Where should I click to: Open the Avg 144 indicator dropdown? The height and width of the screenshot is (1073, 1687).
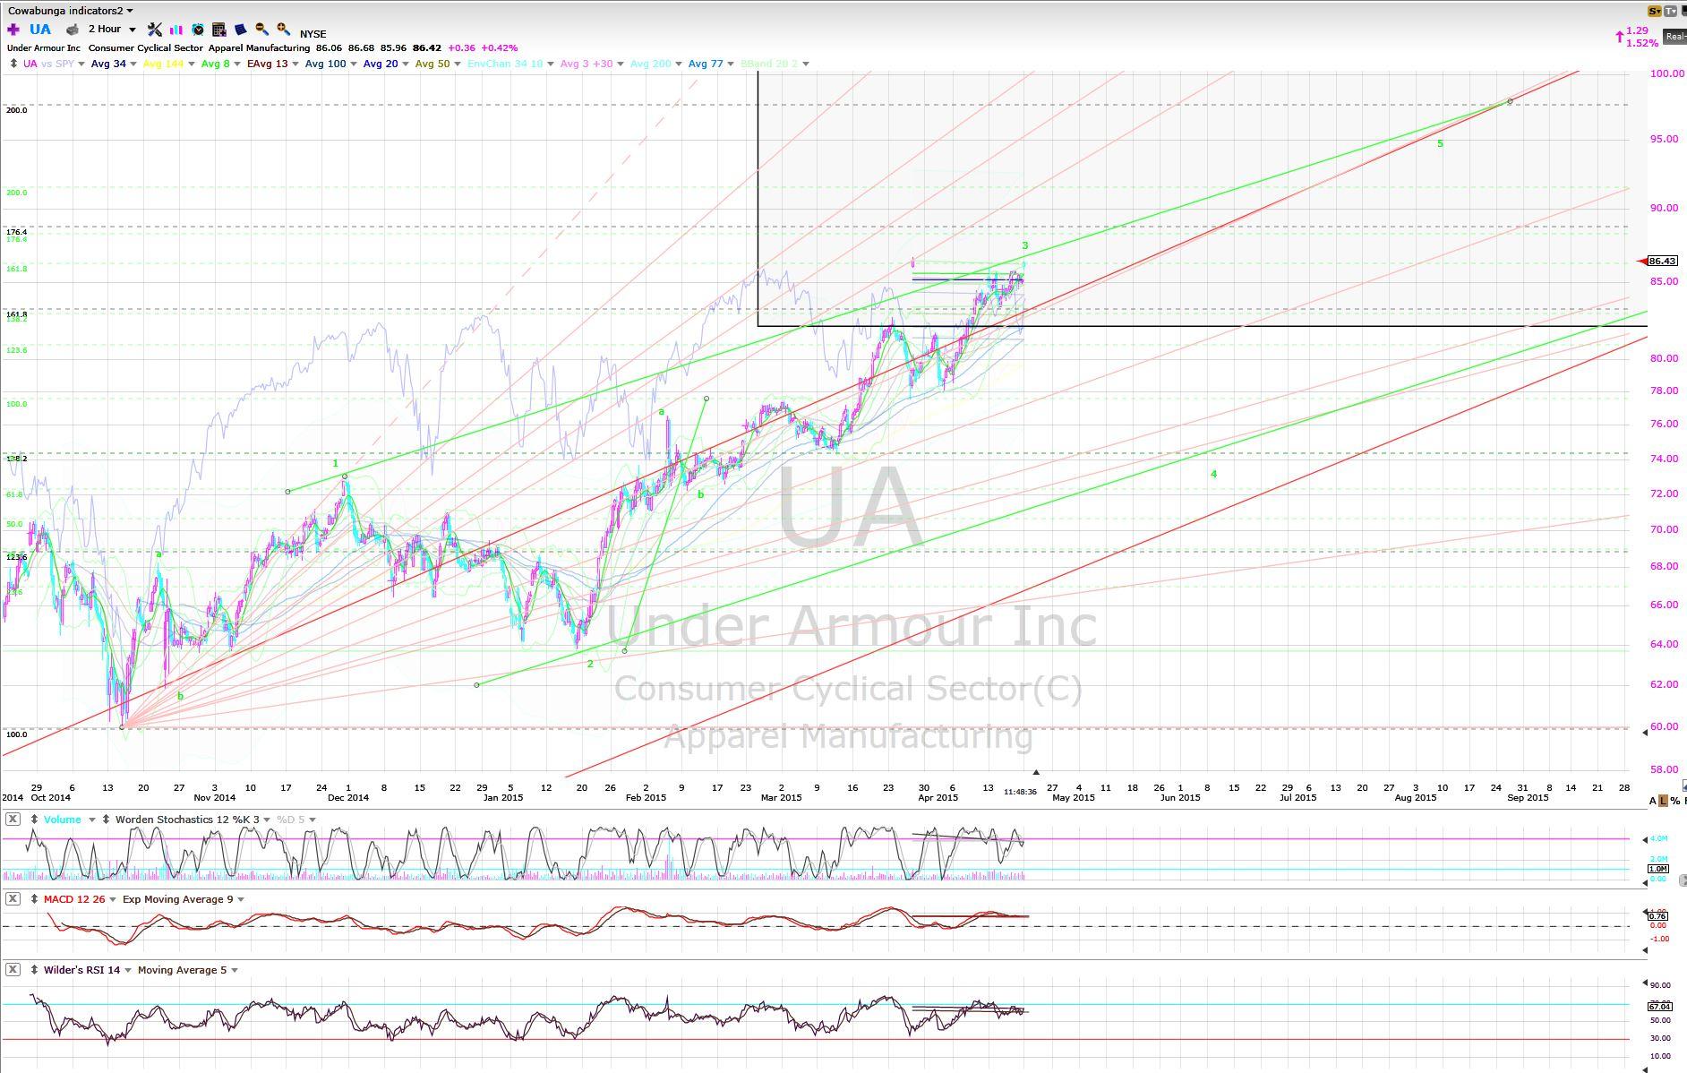tap(192, 64)
